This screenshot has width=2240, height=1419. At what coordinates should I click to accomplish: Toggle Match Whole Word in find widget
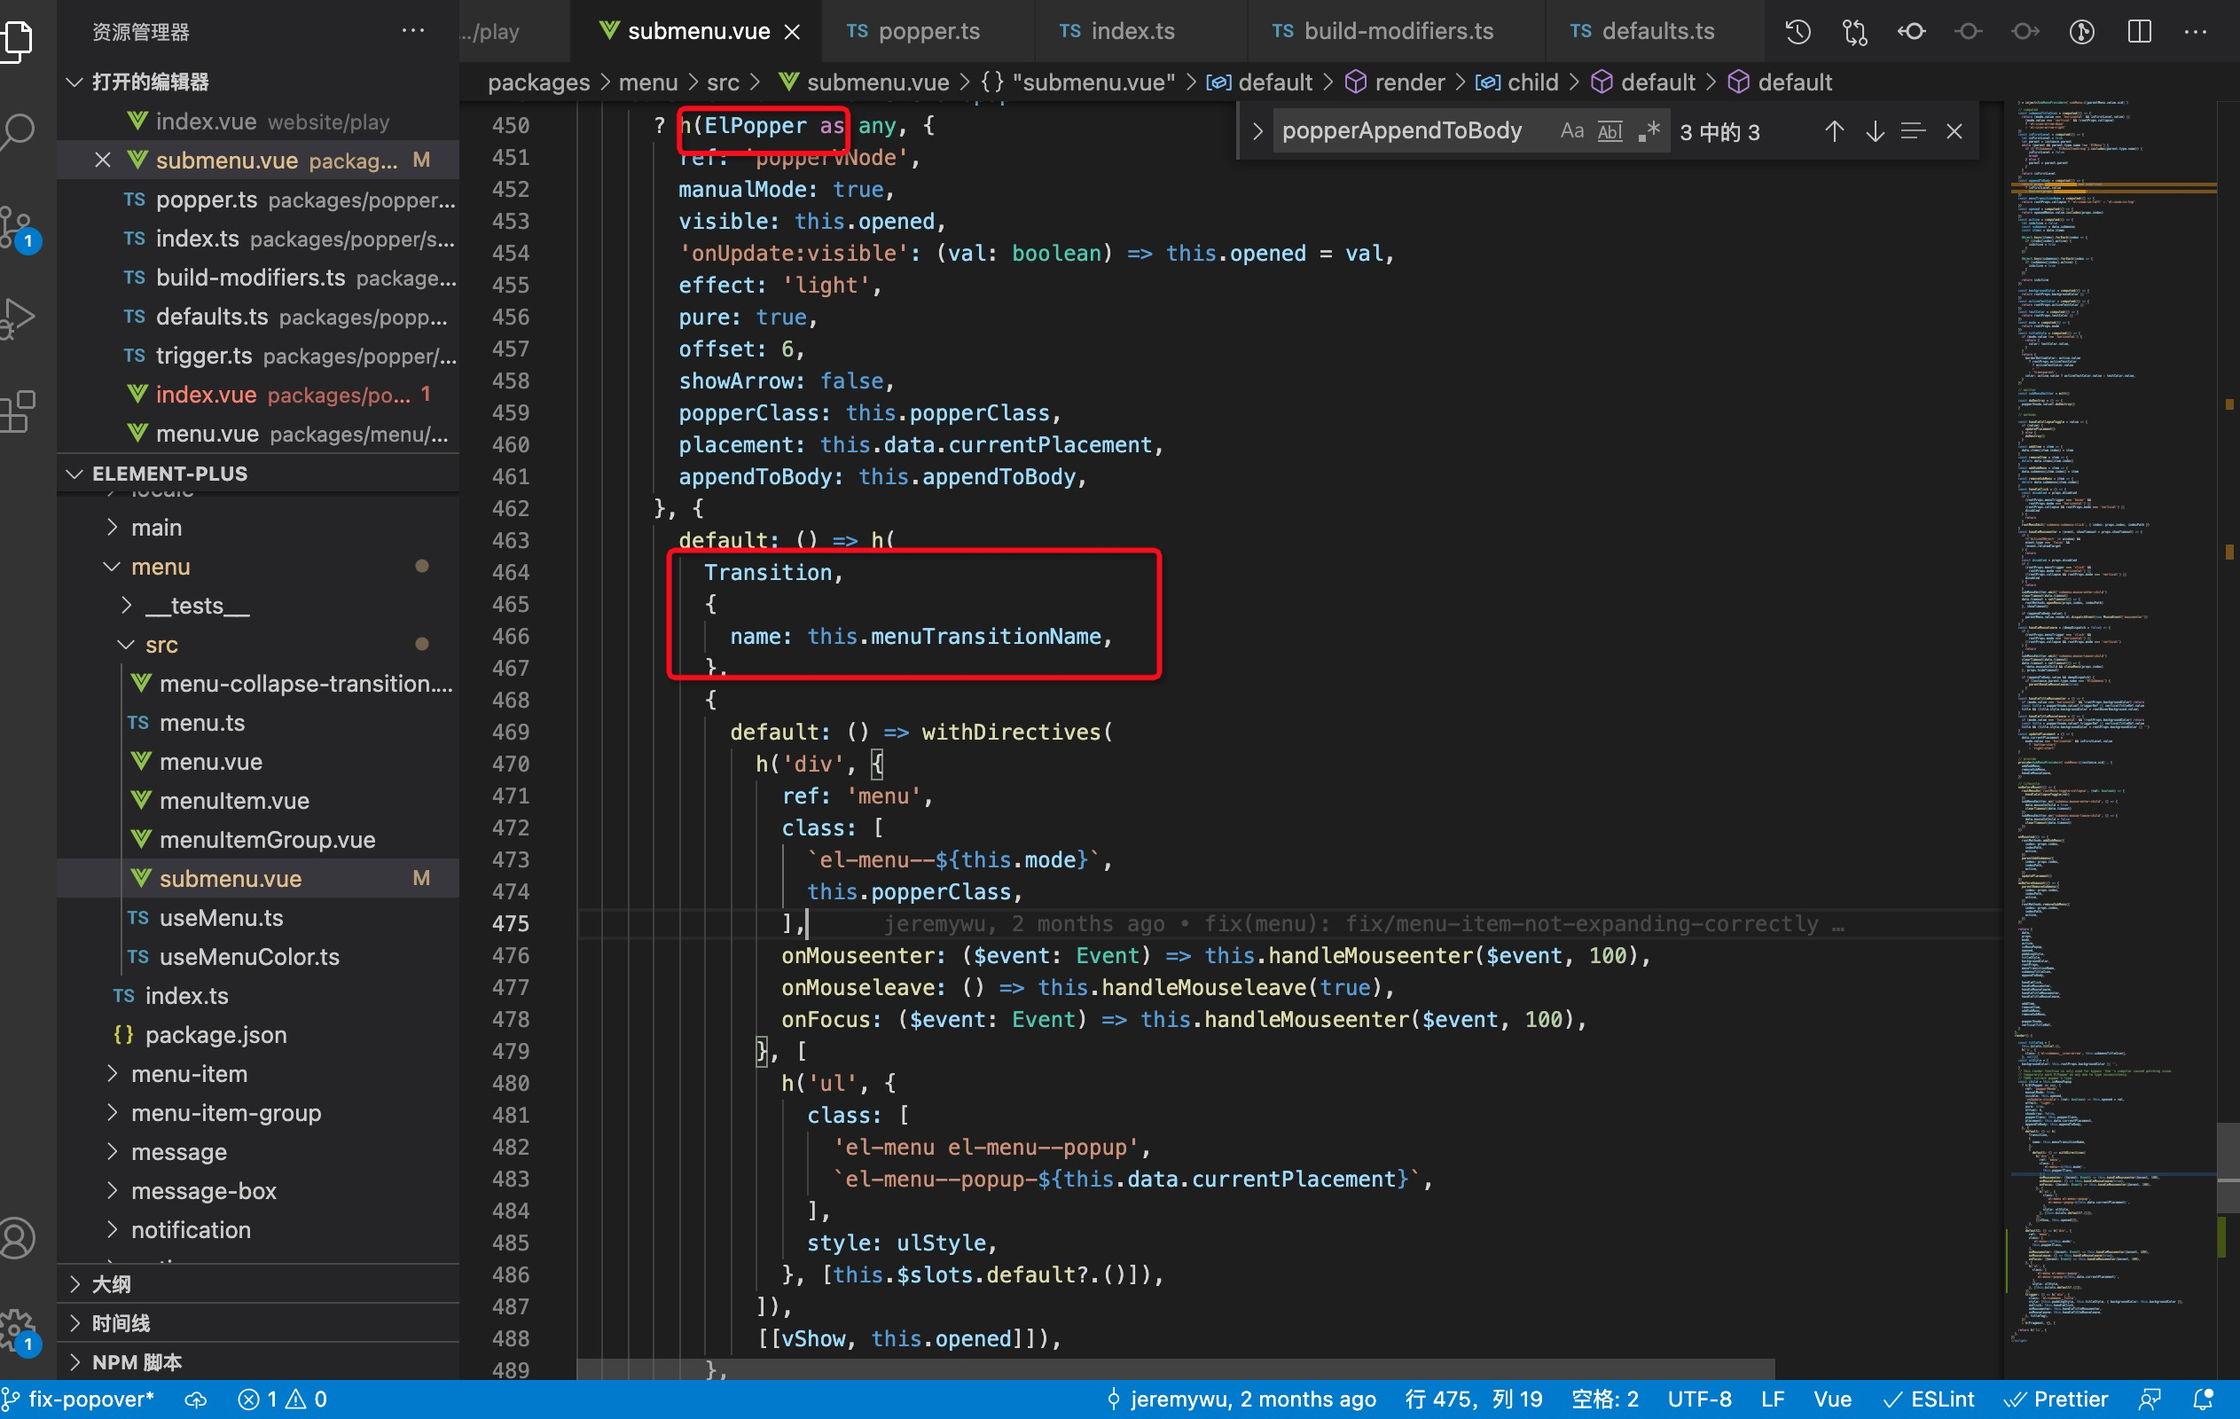(x=1610, y=131)
